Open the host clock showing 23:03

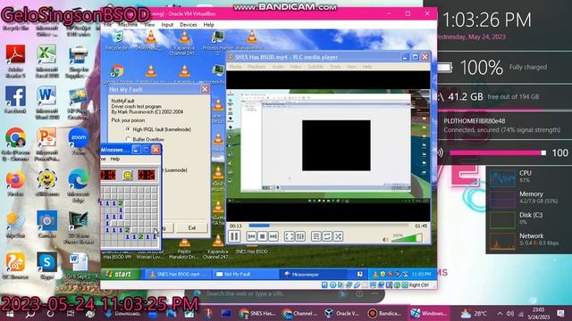click(538, 313)
